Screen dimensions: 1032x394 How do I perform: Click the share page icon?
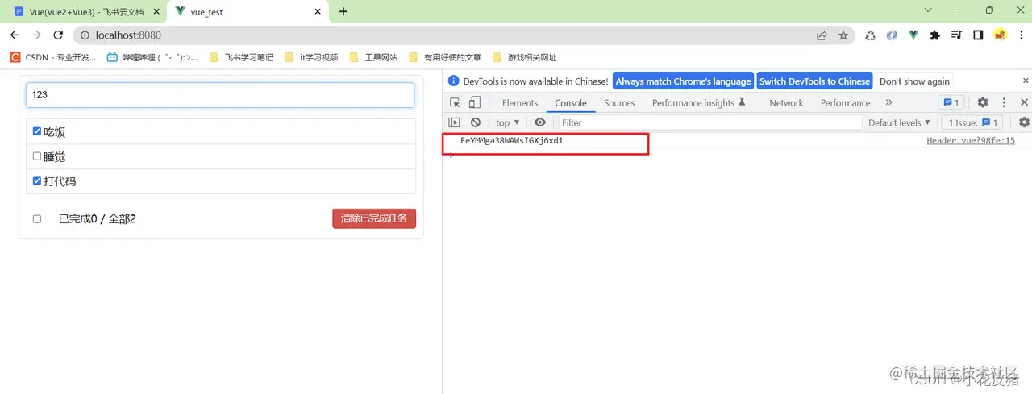pos(822,35)
